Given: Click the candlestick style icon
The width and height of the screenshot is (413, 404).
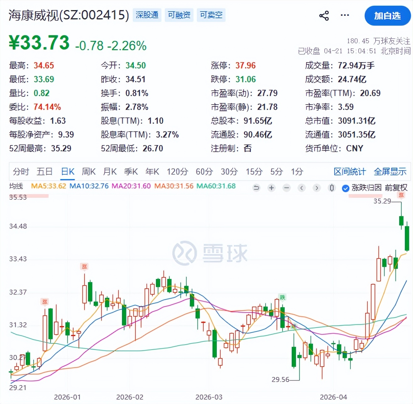Looking at the screenshot, I should point(332,188).
